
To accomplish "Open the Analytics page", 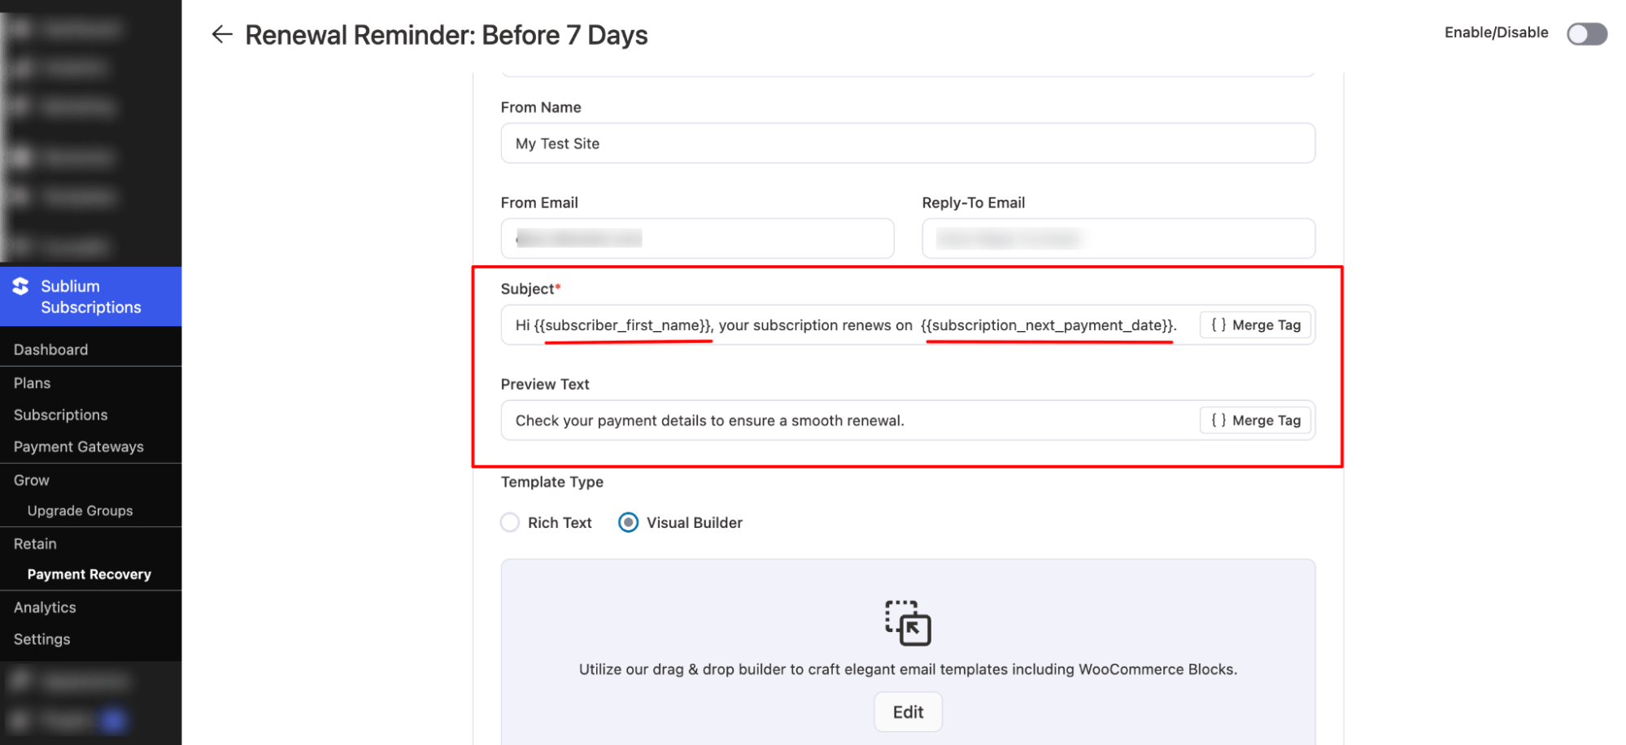I will [44, 607].
